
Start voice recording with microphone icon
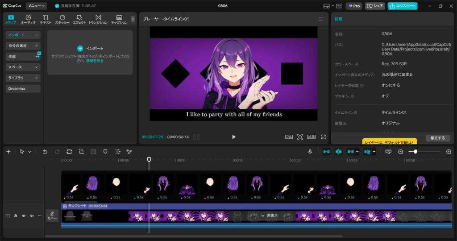[x=310, y=152]
